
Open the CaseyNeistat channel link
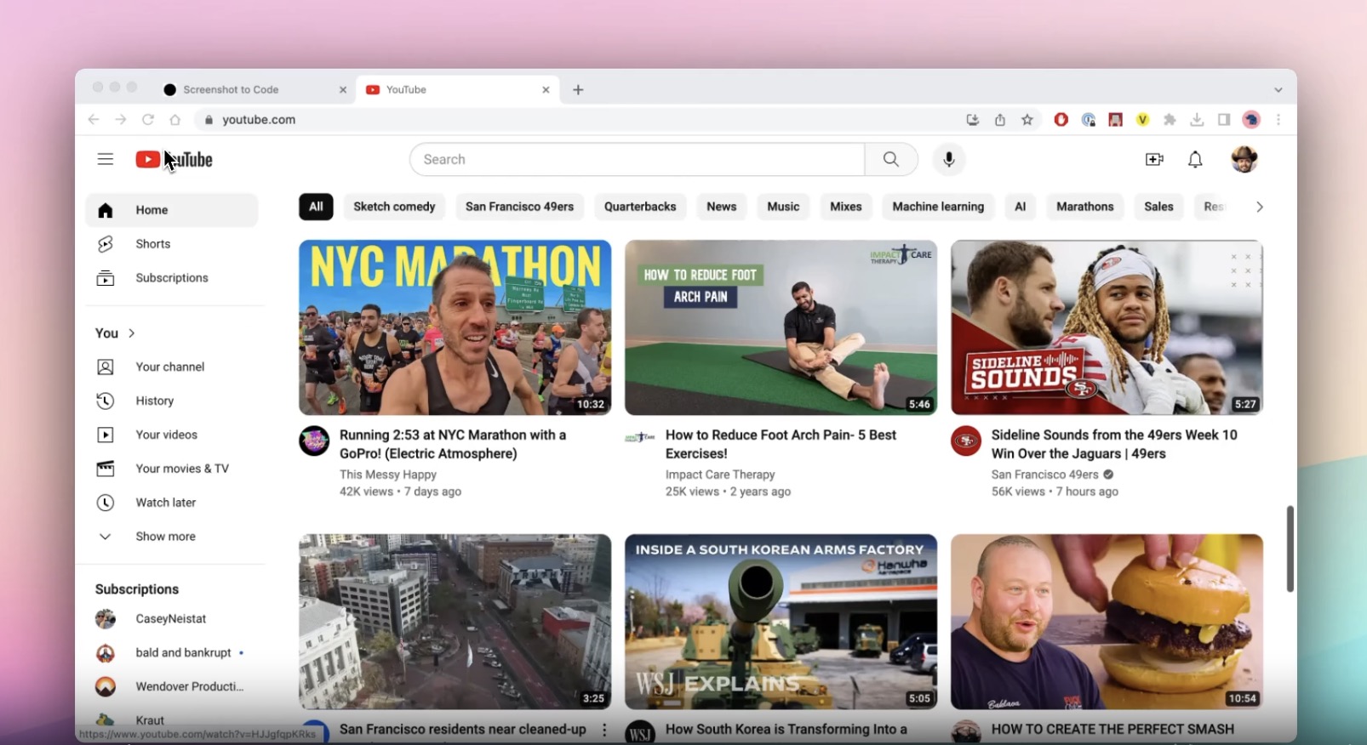(x=170, y=619)
